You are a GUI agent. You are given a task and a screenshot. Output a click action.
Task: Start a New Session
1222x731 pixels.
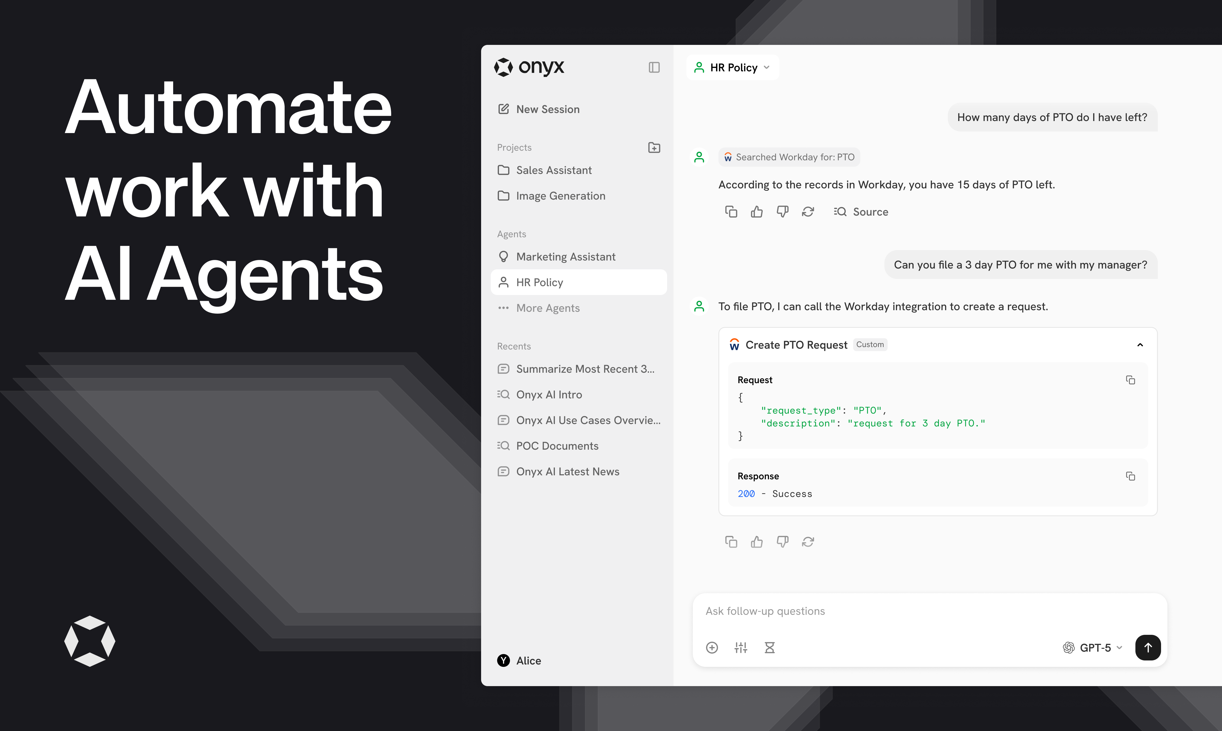[547, 109]
